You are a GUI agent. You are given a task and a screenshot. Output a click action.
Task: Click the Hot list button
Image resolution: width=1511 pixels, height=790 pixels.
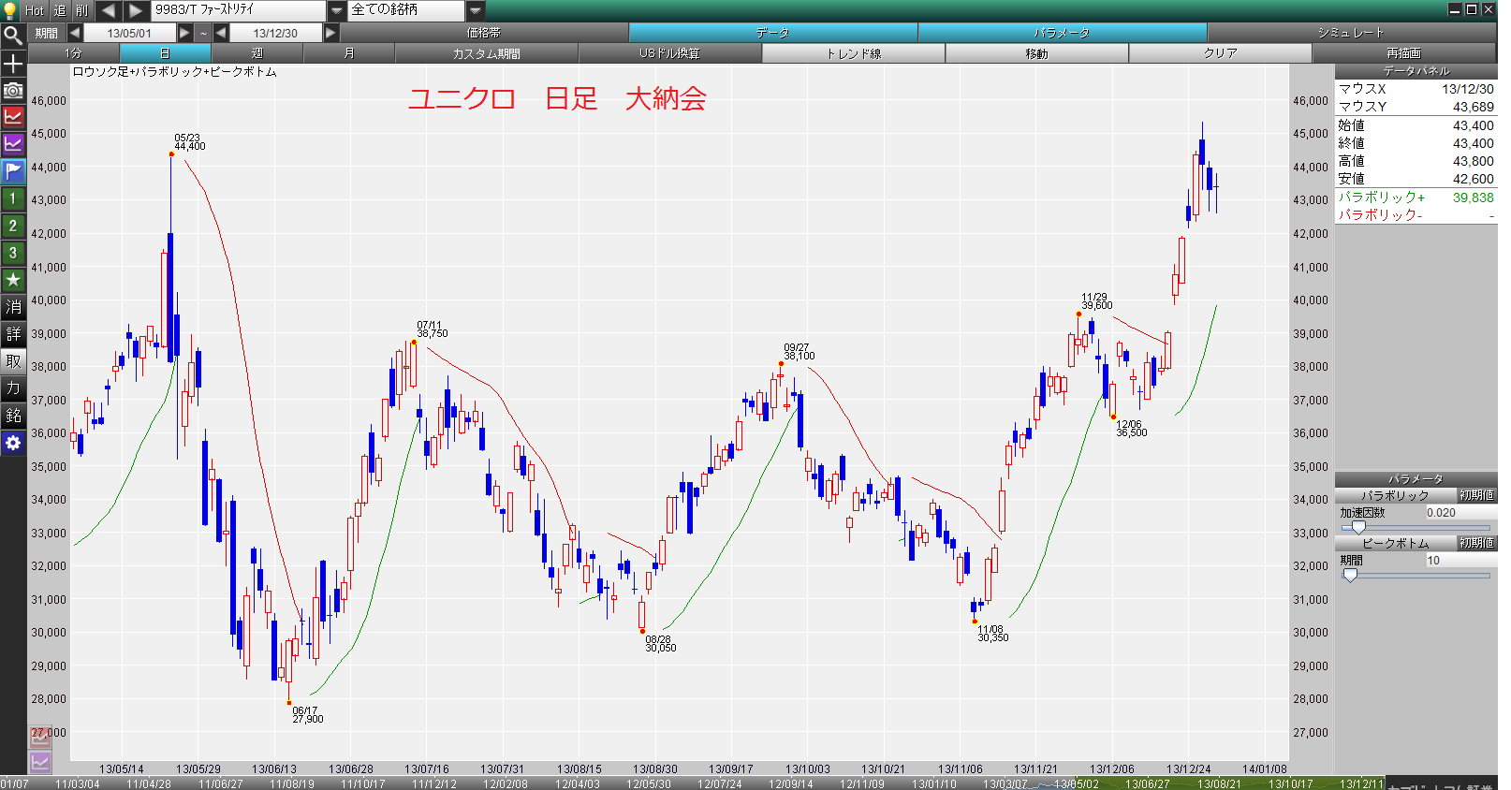35,10
